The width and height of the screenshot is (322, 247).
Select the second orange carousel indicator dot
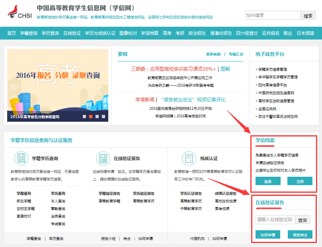coord(91,117)
